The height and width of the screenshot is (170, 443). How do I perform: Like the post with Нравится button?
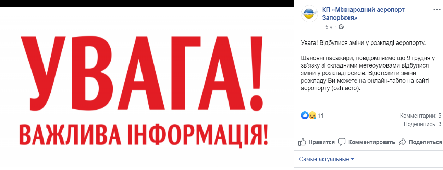coord(316,142)
